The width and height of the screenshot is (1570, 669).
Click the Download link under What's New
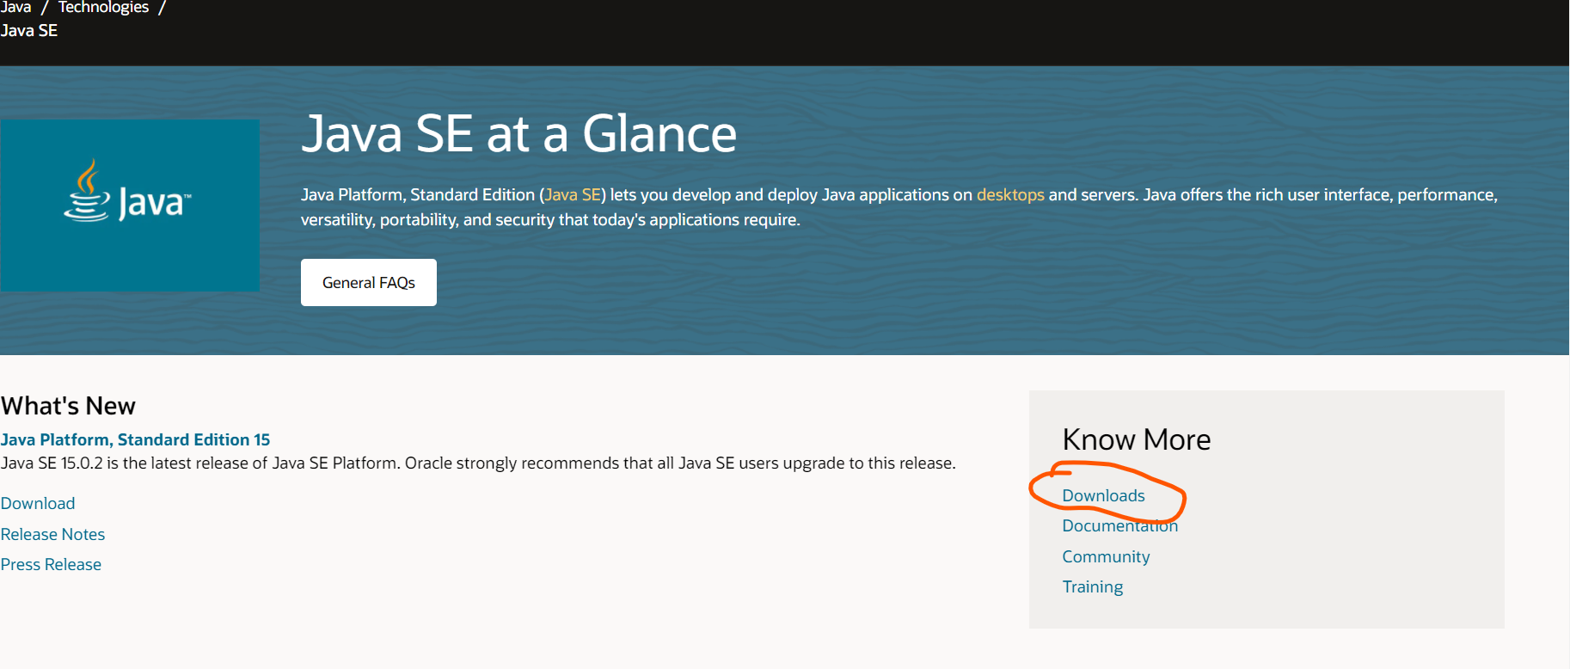tap(38, 503)
